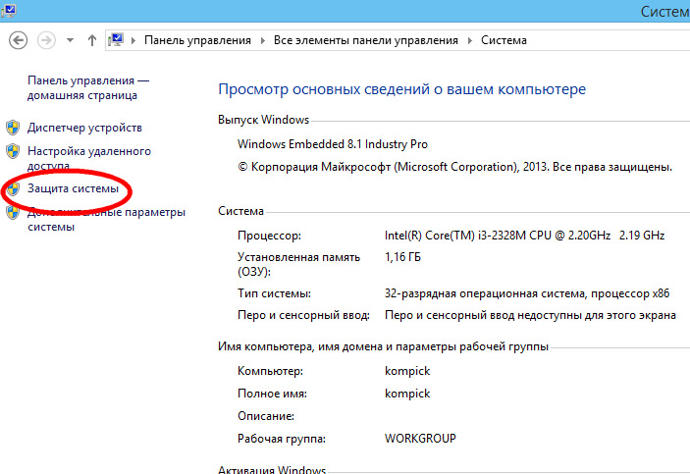Click Перо и сенсорный ввод недоступны value
Viewport: 690px width, 474px height.
click(x=530, y=315)
